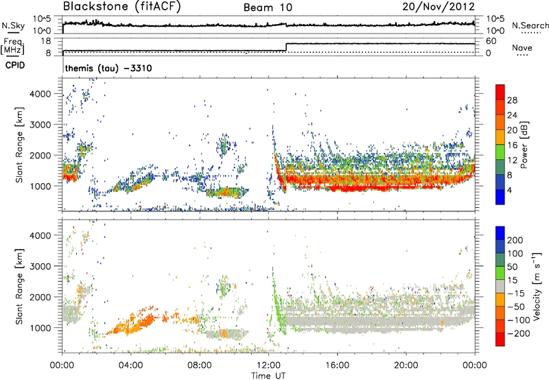Click the frequency step-up near 13:00 UT
Screen dimensions: 549x380
[286, 47]
